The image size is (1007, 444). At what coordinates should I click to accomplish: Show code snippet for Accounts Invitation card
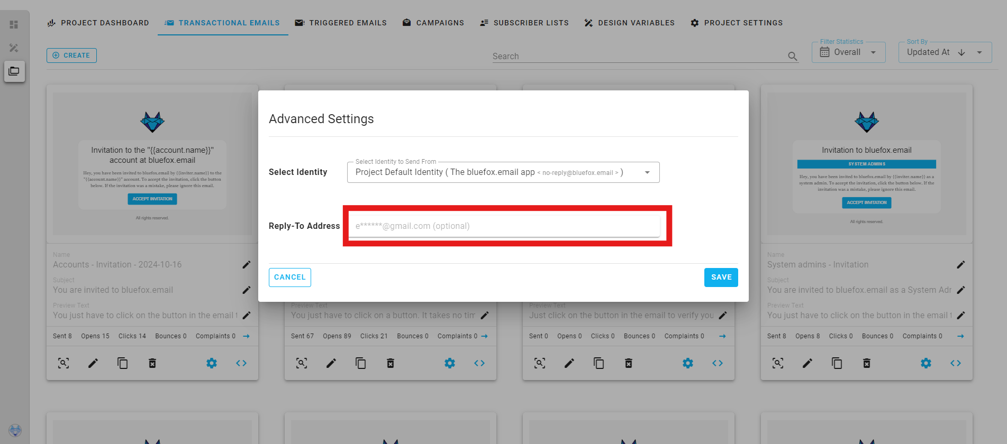coord(241,363)
